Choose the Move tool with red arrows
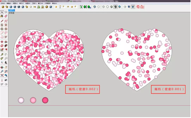 pyautogui.click(x=2, y=42)
